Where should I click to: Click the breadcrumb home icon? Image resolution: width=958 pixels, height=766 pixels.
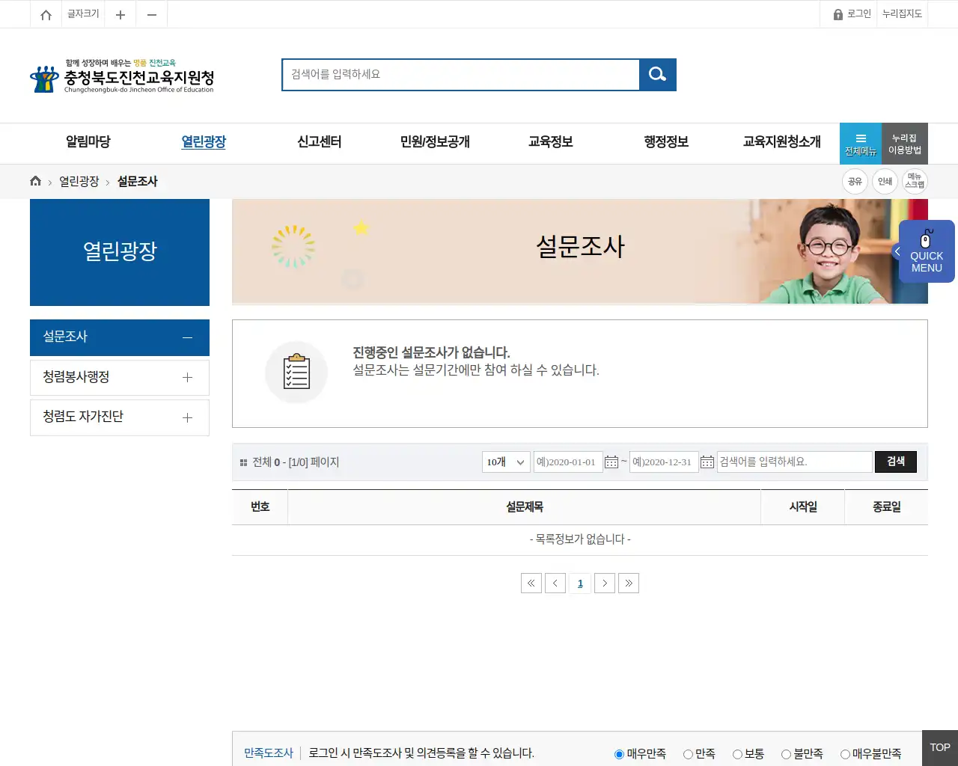pyautogui.click(x=35, y=181)
